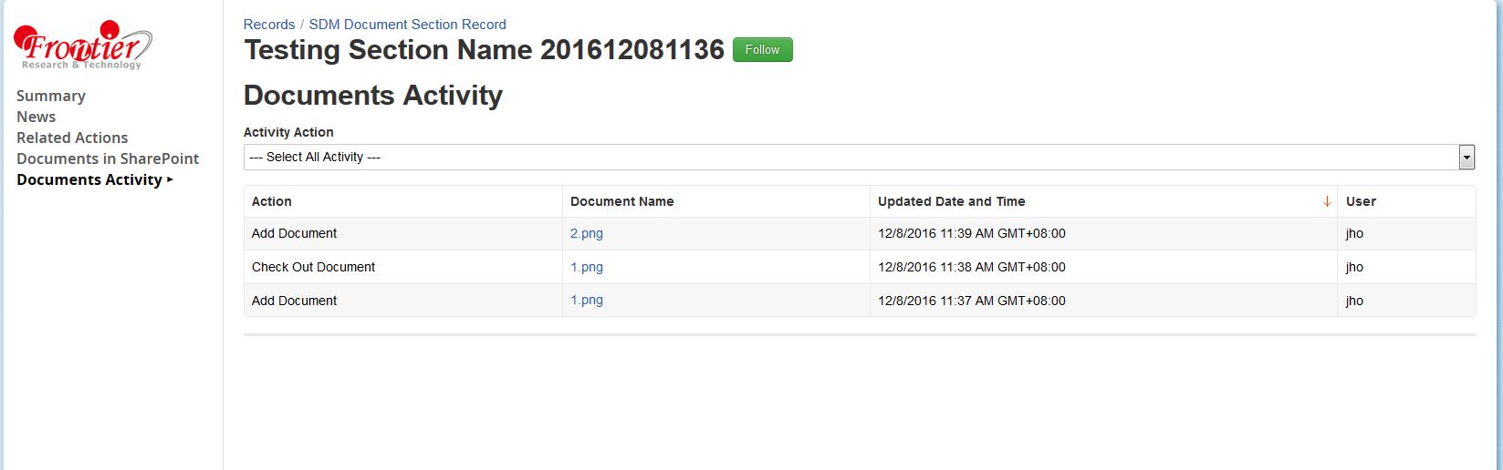The width and height of the screenshot is (1503, 470).
Task: Open the News sidebar item
Action: click(37, 117)
